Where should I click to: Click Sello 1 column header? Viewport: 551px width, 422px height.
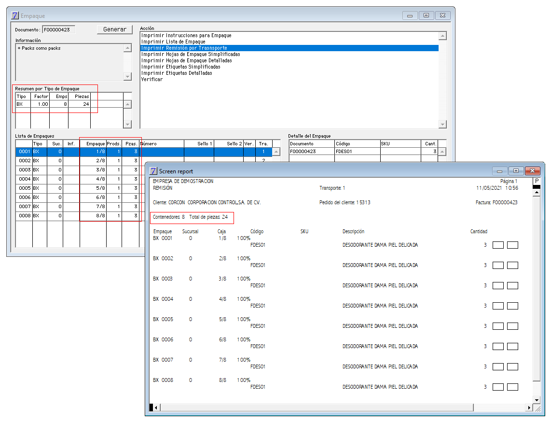click(199, 144)
